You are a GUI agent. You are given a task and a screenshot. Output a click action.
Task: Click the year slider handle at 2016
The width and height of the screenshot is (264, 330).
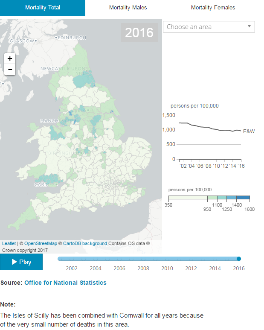239,259
